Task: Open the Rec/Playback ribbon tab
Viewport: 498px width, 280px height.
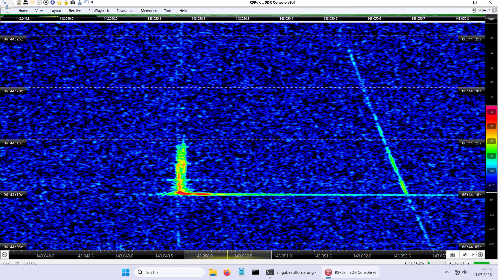Action: [99, 11]
